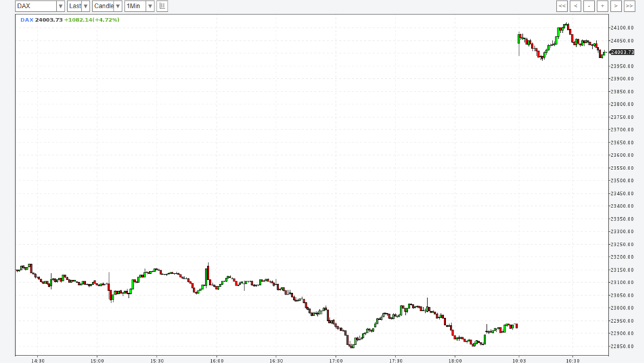644x363 pixels.
Task: Click inside the DAX symbol field
Action: tap(35, 6)
